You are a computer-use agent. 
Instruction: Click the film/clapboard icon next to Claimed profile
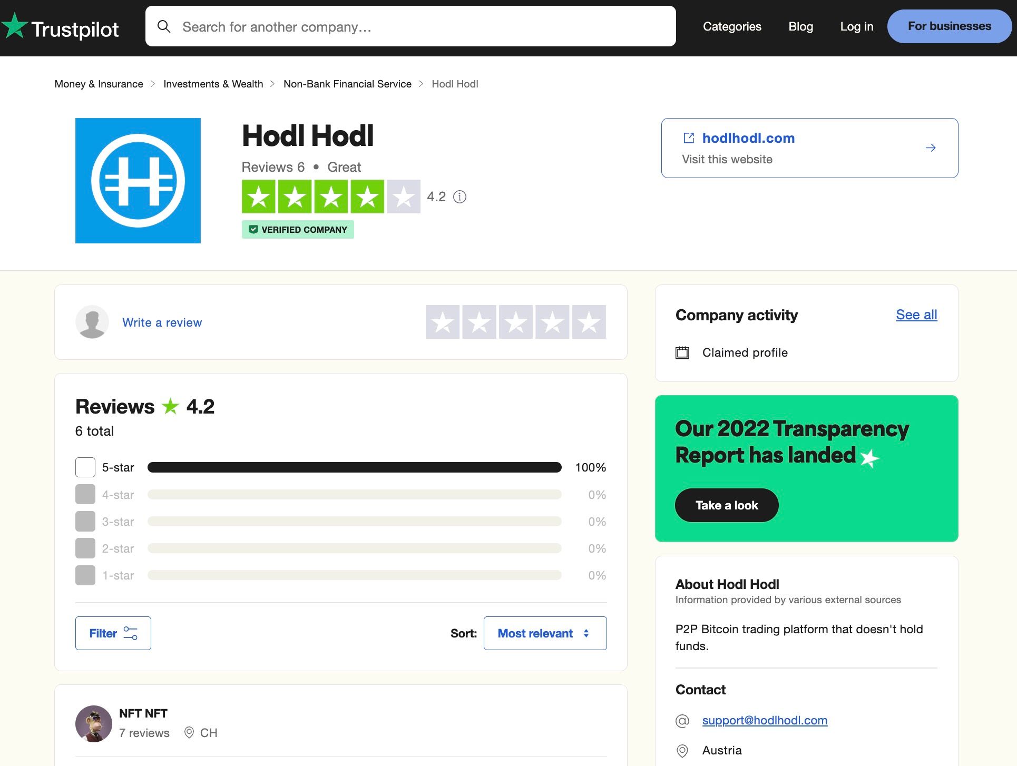682,351
